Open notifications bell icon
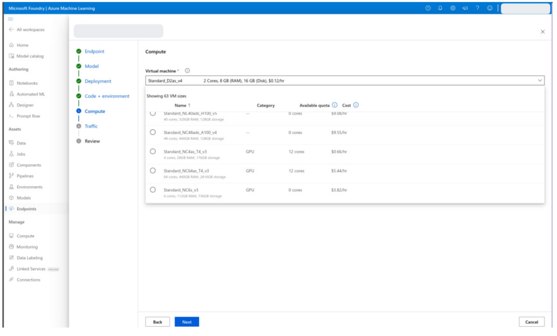The height and width of the screenshot is (336, 557). [x=440, y=8]
